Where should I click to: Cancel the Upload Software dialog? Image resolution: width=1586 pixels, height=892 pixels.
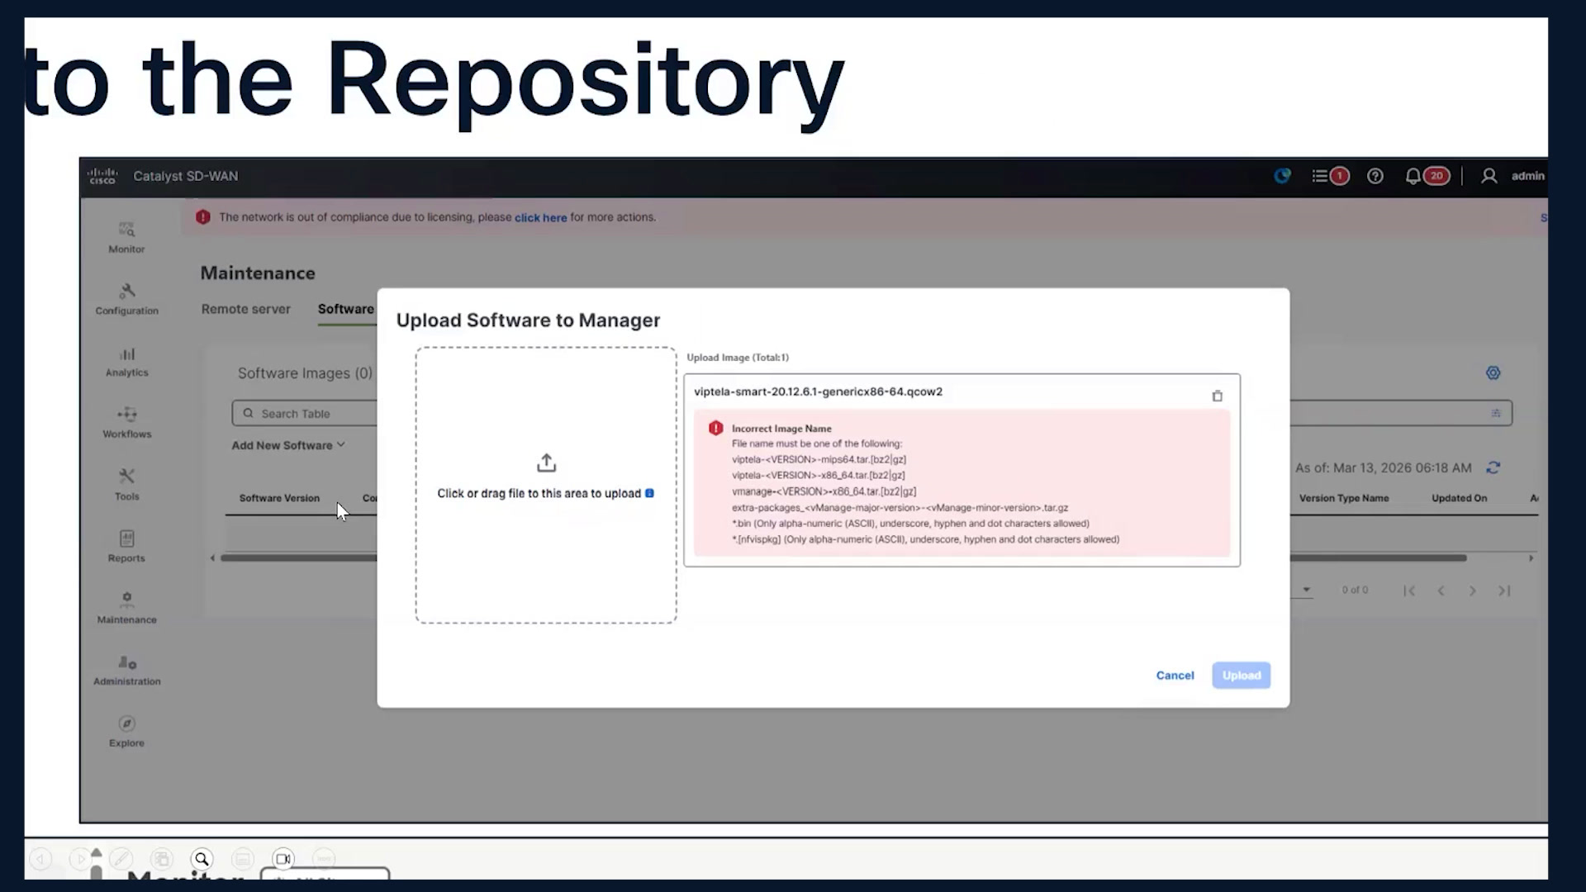(x=1175, y=676)
